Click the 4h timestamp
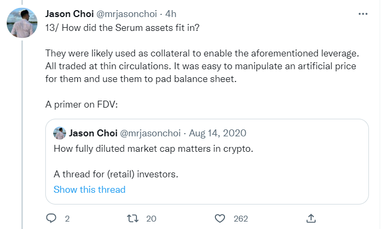Screen dimensions: 386x229 pos(172,13)
